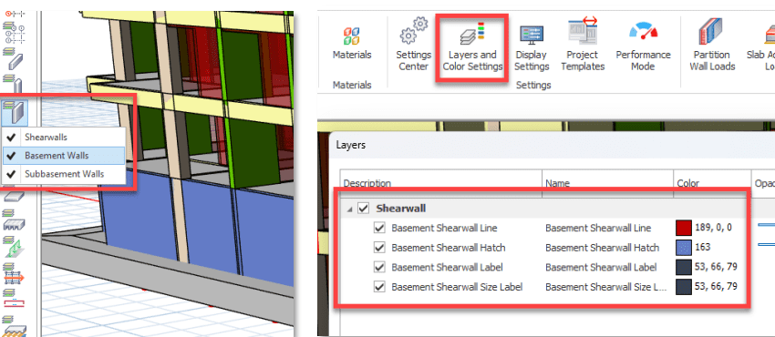
Task: Toggle Basement Shearwall Size Label checkbox
Action: (379, 287)
